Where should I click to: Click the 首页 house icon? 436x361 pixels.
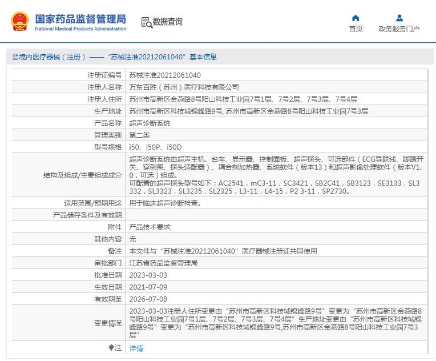click(x=356, y=18)
